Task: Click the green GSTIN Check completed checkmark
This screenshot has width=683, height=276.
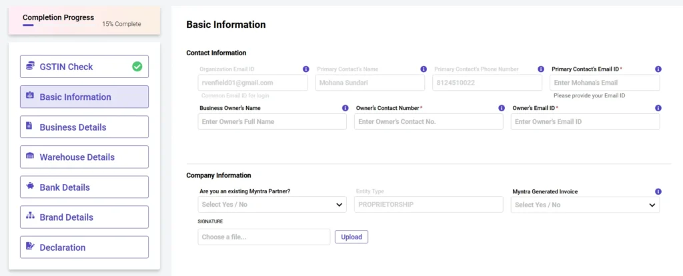Action: click(137, 67)
